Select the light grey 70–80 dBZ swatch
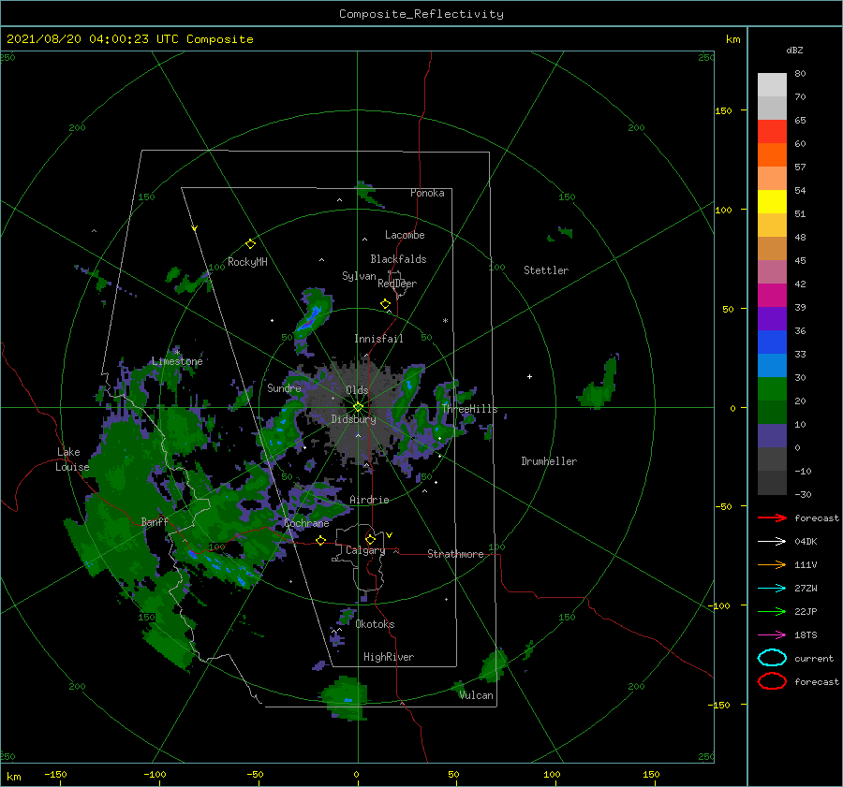Screen dimensions: 843x787 click(x=772, y=85)
